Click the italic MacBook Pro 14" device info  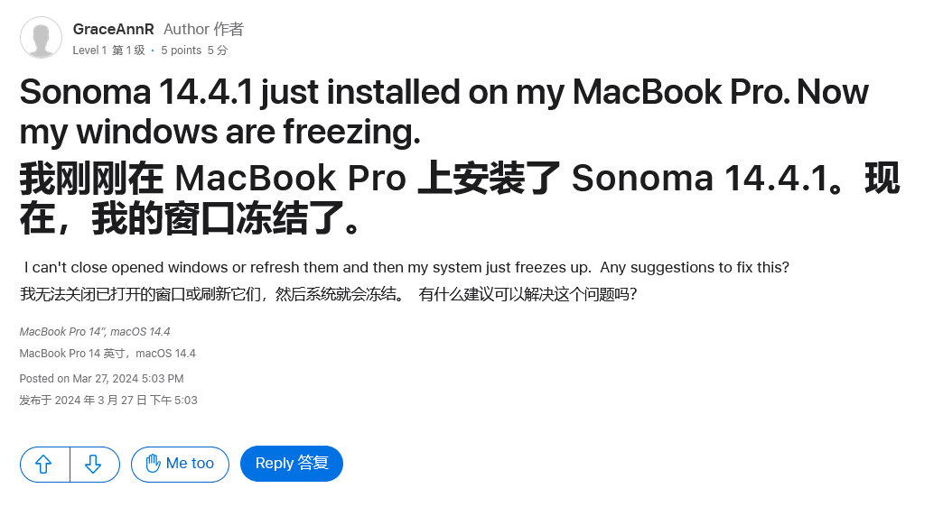pos(95,332)
